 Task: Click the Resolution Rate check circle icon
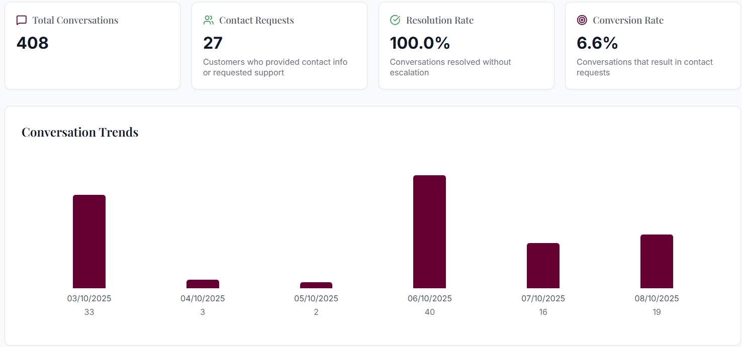pos(395,20)
